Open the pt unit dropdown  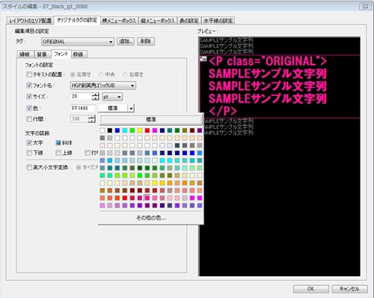click(x=112, y=97)
